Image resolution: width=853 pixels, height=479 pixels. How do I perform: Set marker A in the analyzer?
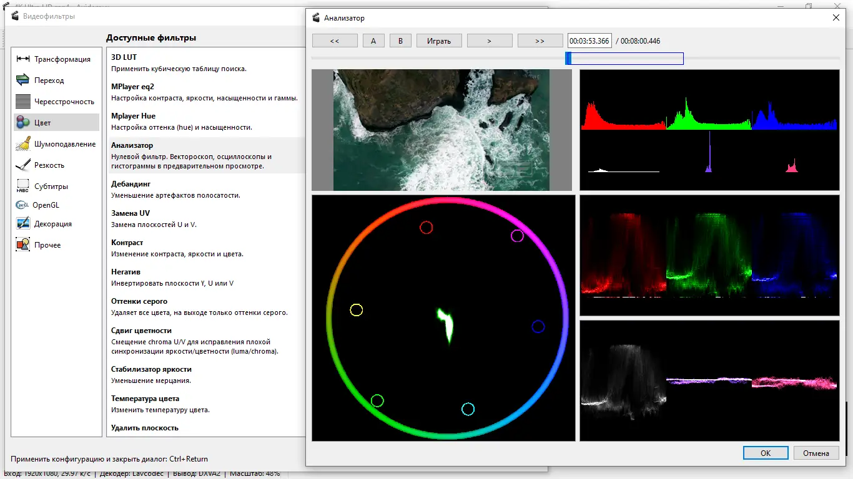pyautogui.click(x=373, y=41)
